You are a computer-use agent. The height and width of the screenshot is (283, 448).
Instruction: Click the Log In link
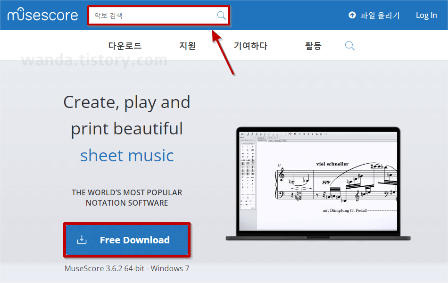click(x=426, y=15)
